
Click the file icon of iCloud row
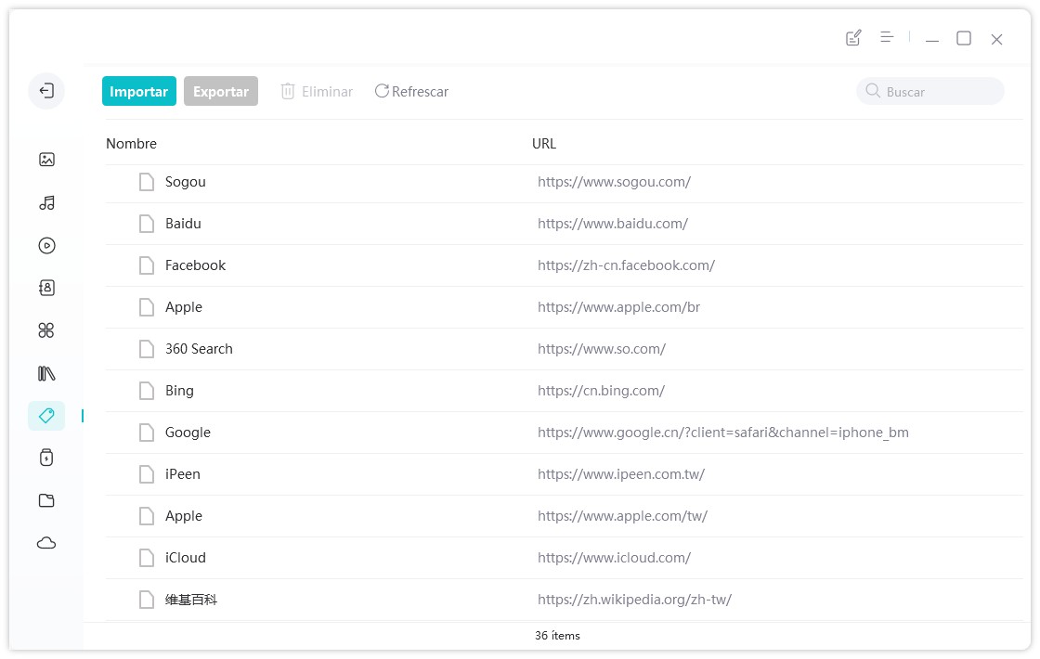point(147,558)
